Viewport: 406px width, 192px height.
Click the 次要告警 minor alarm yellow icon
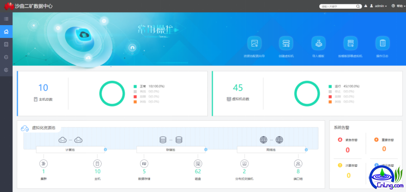coord(340,165)
